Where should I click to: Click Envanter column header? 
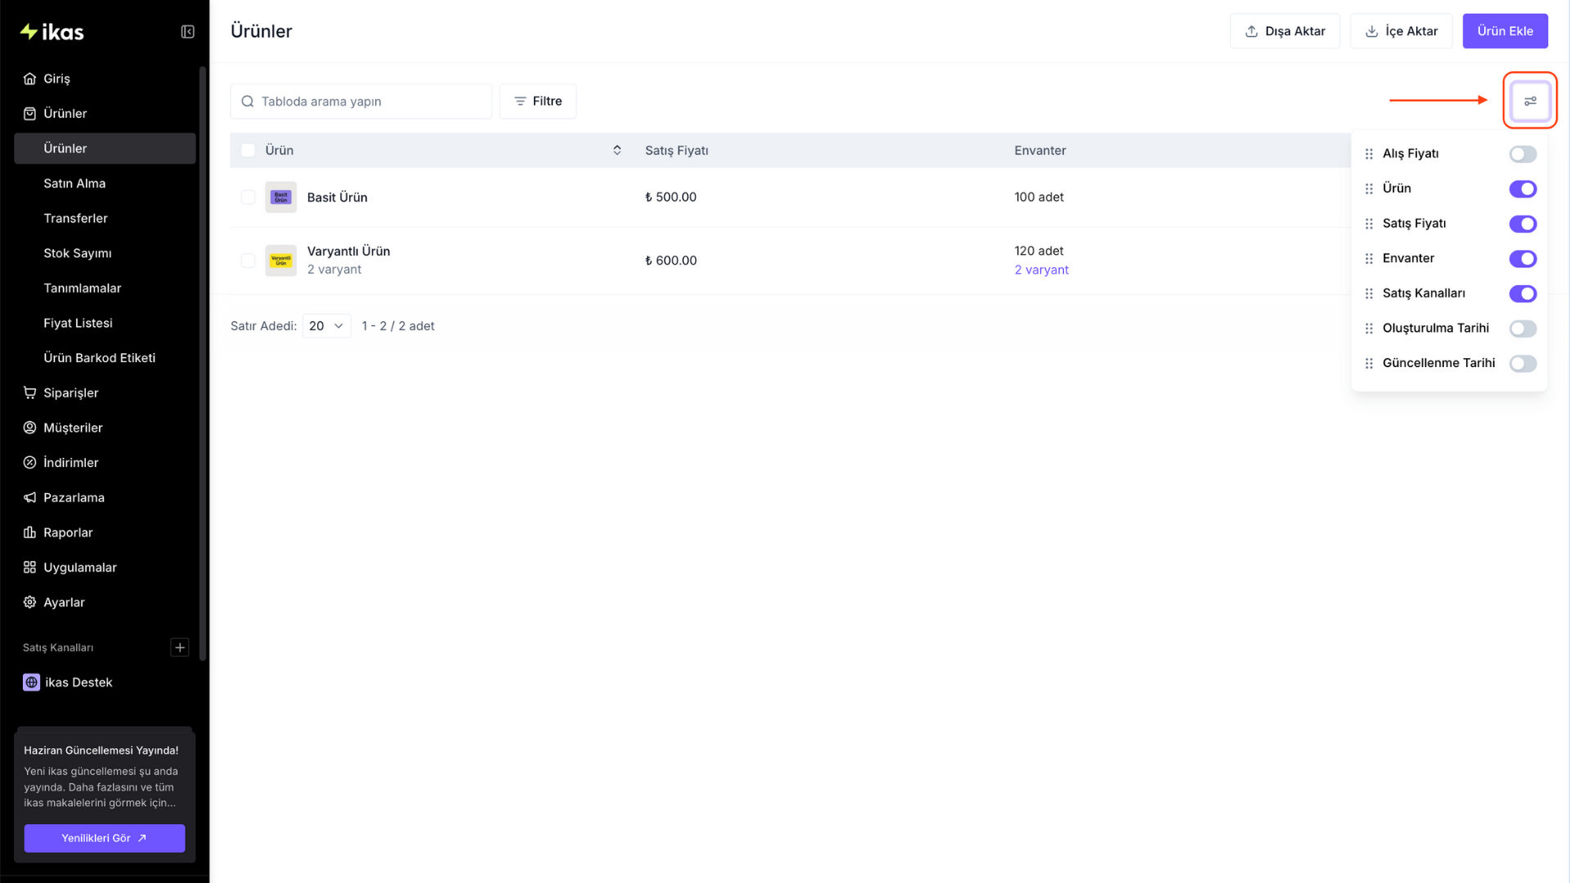click(1040, 150)
